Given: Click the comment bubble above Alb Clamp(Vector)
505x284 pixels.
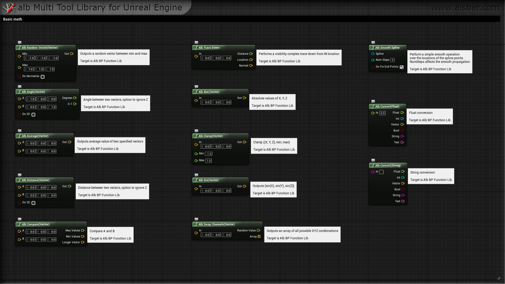Looking at the screenshot, I should tap(196, 131).
